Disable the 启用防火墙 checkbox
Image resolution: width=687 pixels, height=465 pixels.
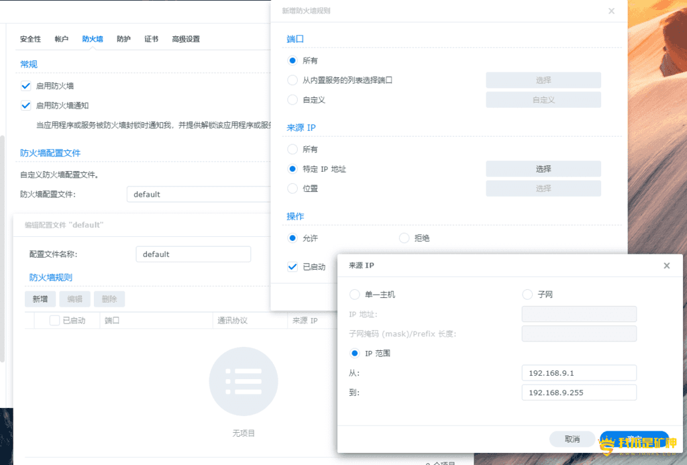coord(25,86)
